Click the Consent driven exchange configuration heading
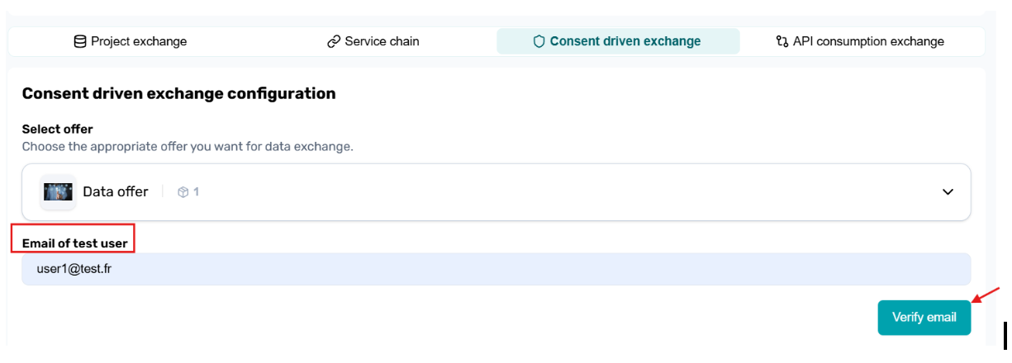The width and height of the screenshot is (1012, 363). point(178,93)
